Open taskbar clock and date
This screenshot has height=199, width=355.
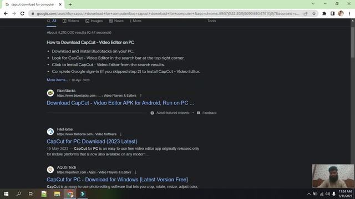tap(345, 194)
